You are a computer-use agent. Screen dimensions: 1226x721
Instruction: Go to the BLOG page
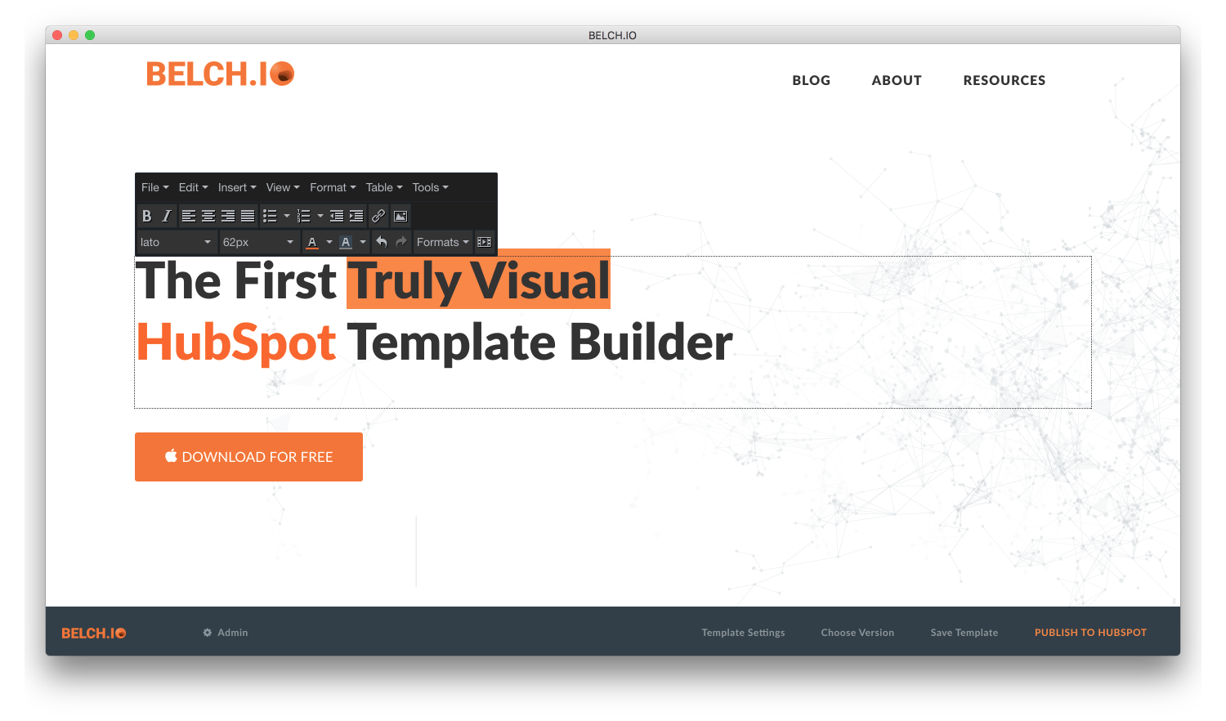811,80
